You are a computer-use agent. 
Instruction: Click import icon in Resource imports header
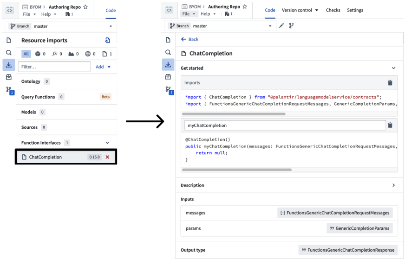(108, 40)
